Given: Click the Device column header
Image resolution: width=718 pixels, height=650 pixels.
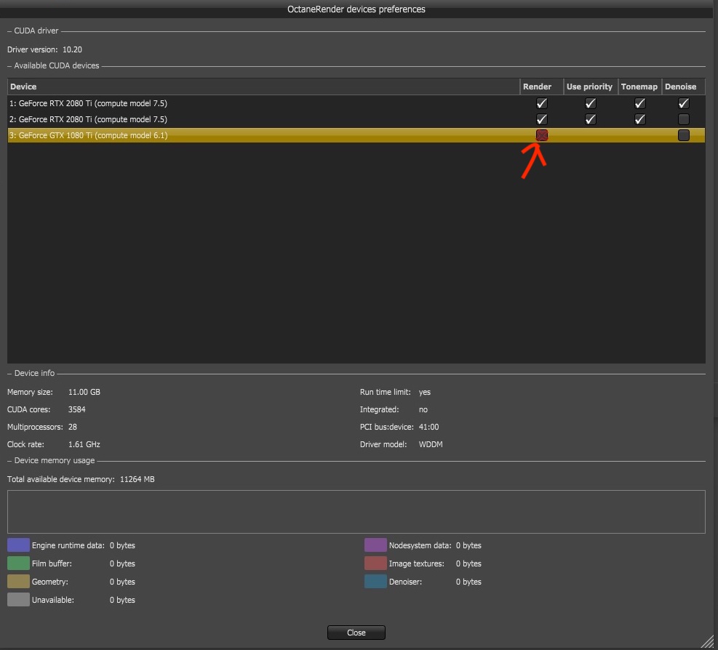Looking at the screenshot, I should pyautogui.click(x=263, y=87).
